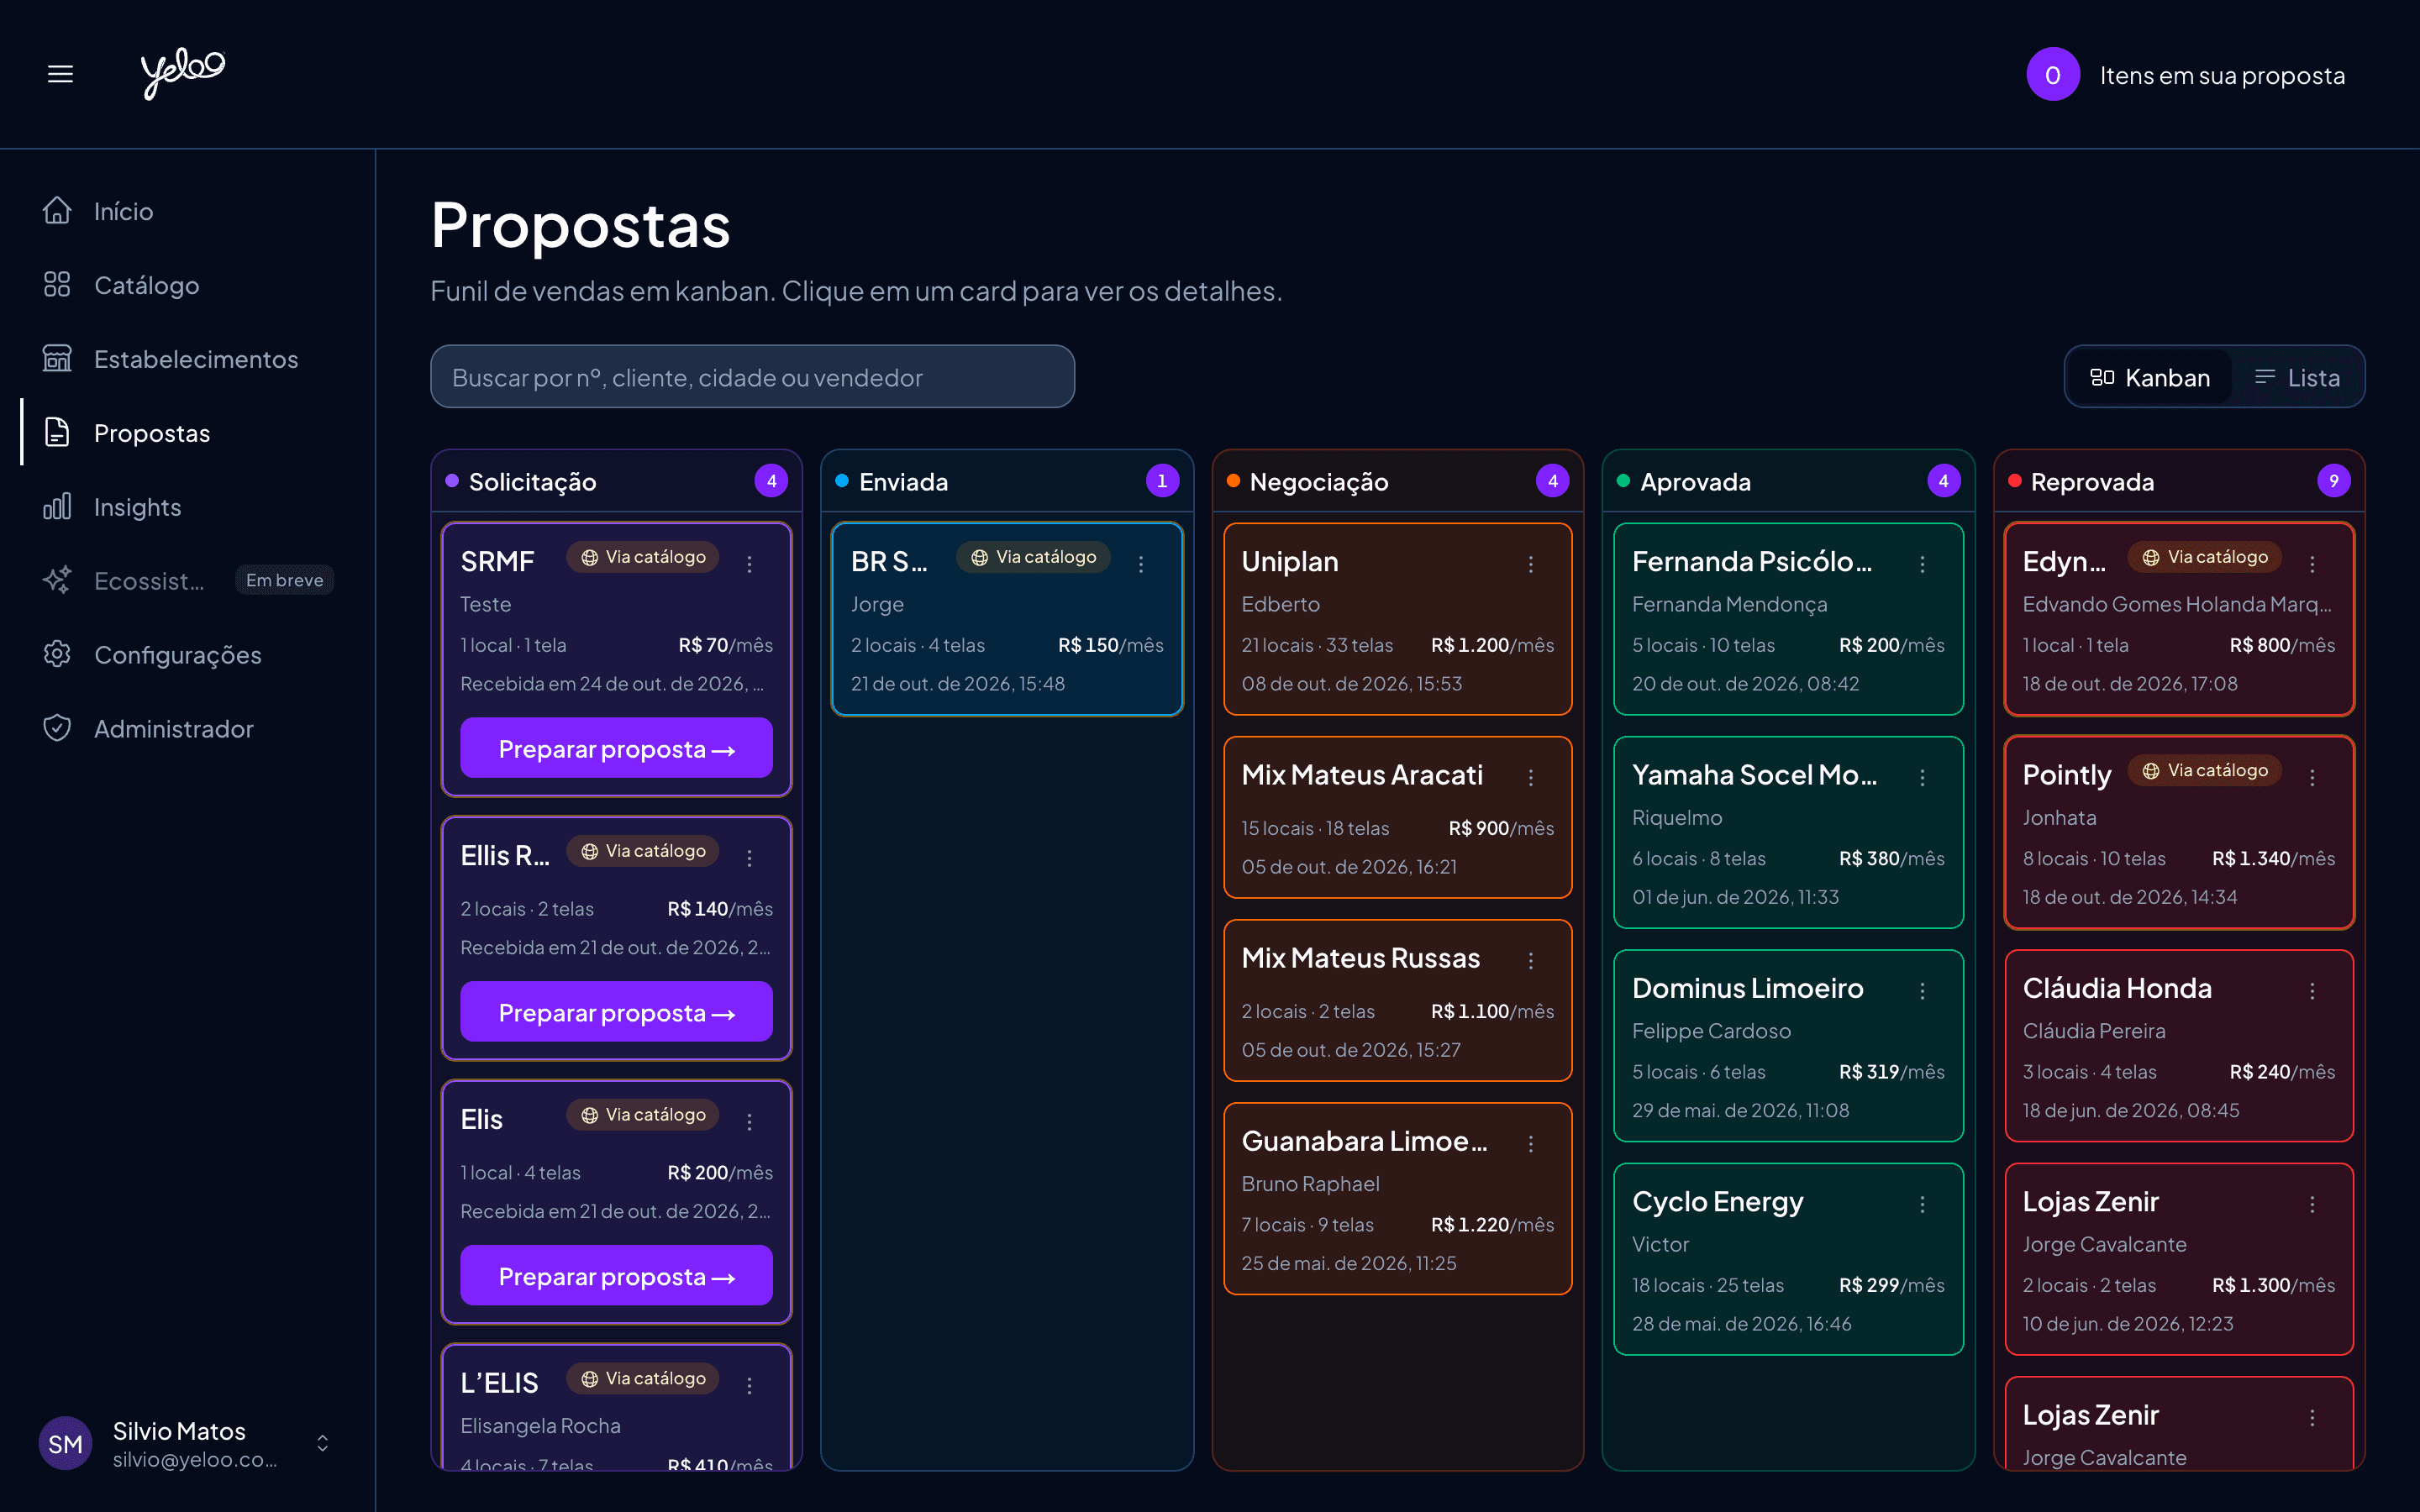Screen dimensions: 2420x1512
Task: Switch to Lista view
Action: (2297, 377)
